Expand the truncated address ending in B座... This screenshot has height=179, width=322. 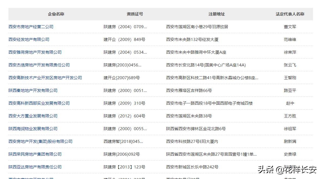212,78
